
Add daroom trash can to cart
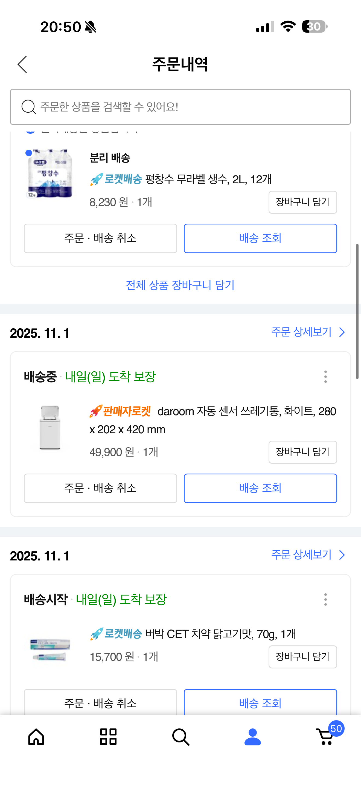pos(302,452)
